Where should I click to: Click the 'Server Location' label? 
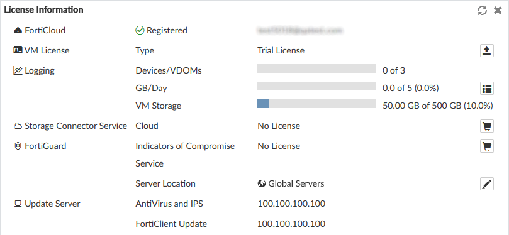click(165, 183)
